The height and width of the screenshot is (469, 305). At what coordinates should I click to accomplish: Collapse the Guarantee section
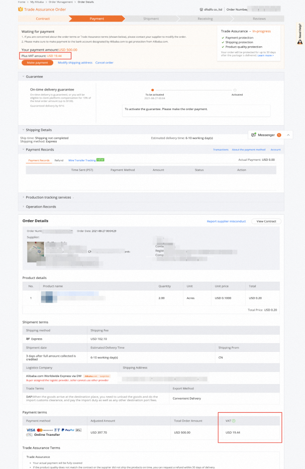[x=23, y=76]
